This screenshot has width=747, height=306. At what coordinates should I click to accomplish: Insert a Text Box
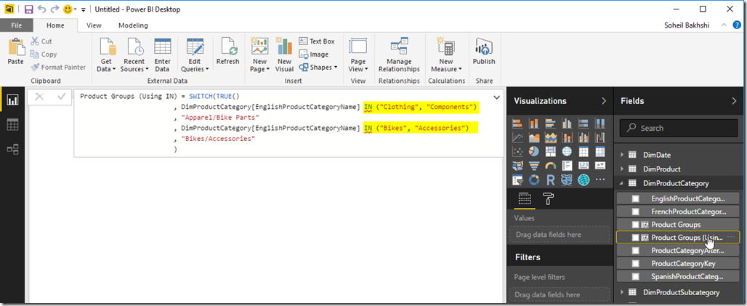pyautogui.click(x=317, y=41)
